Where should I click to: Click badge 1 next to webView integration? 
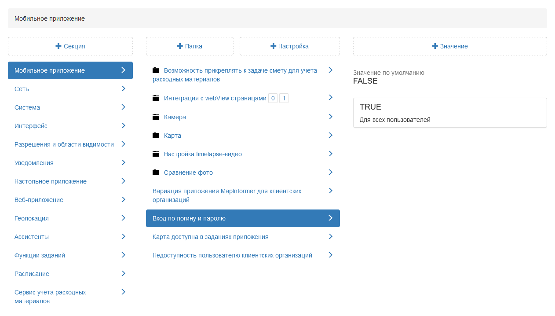pos(284,99)
